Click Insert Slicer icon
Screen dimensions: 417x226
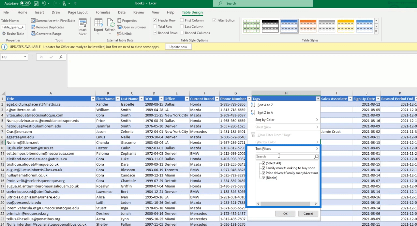[x=83, y=27]
